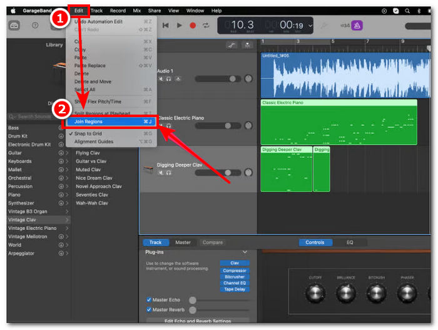The height and width of the screenshot is (330, 438).
Task: Choose Delete and Move menu item
Action: (111, 81)
